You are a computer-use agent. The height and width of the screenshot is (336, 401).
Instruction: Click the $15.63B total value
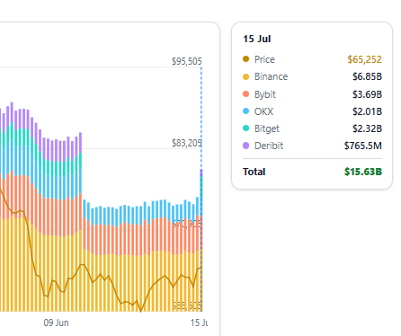pyautogui.click(x=363, y=172)
